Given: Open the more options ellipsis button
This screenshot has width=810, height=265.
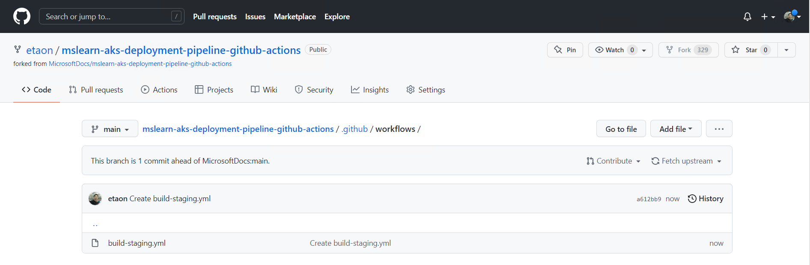Looking at the screenshot, I should tap(719, 128).
